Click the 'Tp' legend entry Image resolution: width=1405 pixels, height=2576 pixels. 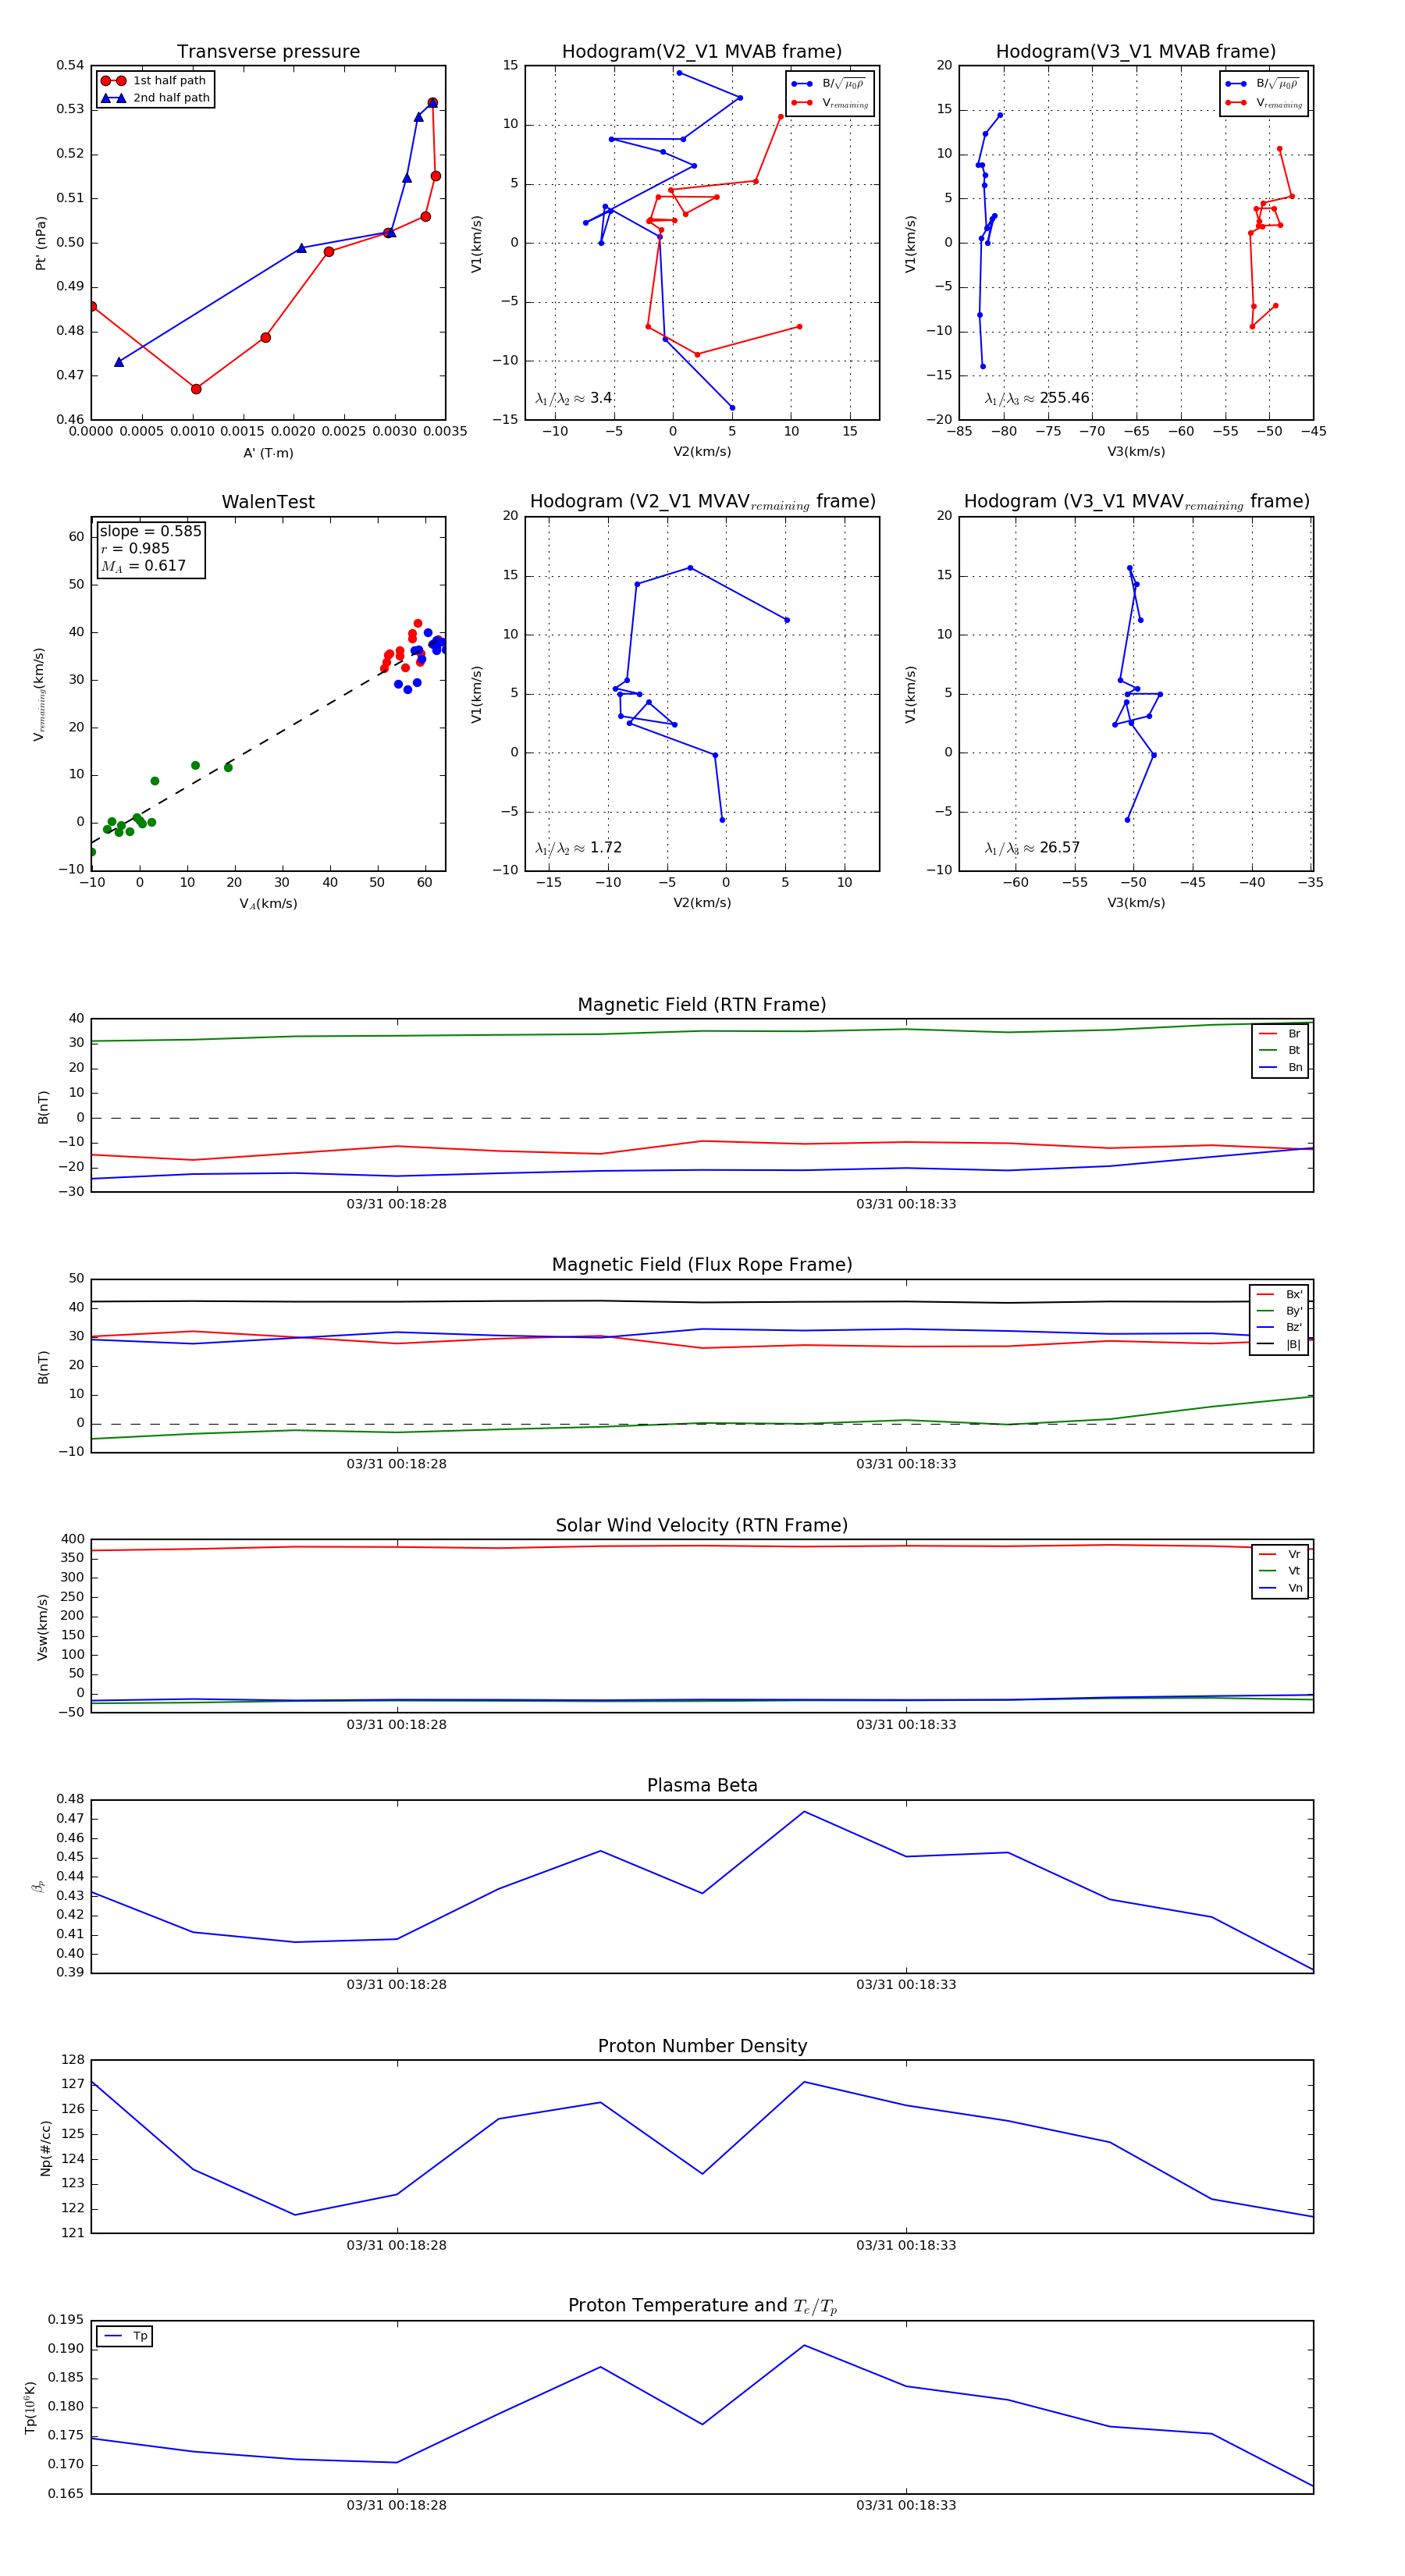pos(125,2336)
